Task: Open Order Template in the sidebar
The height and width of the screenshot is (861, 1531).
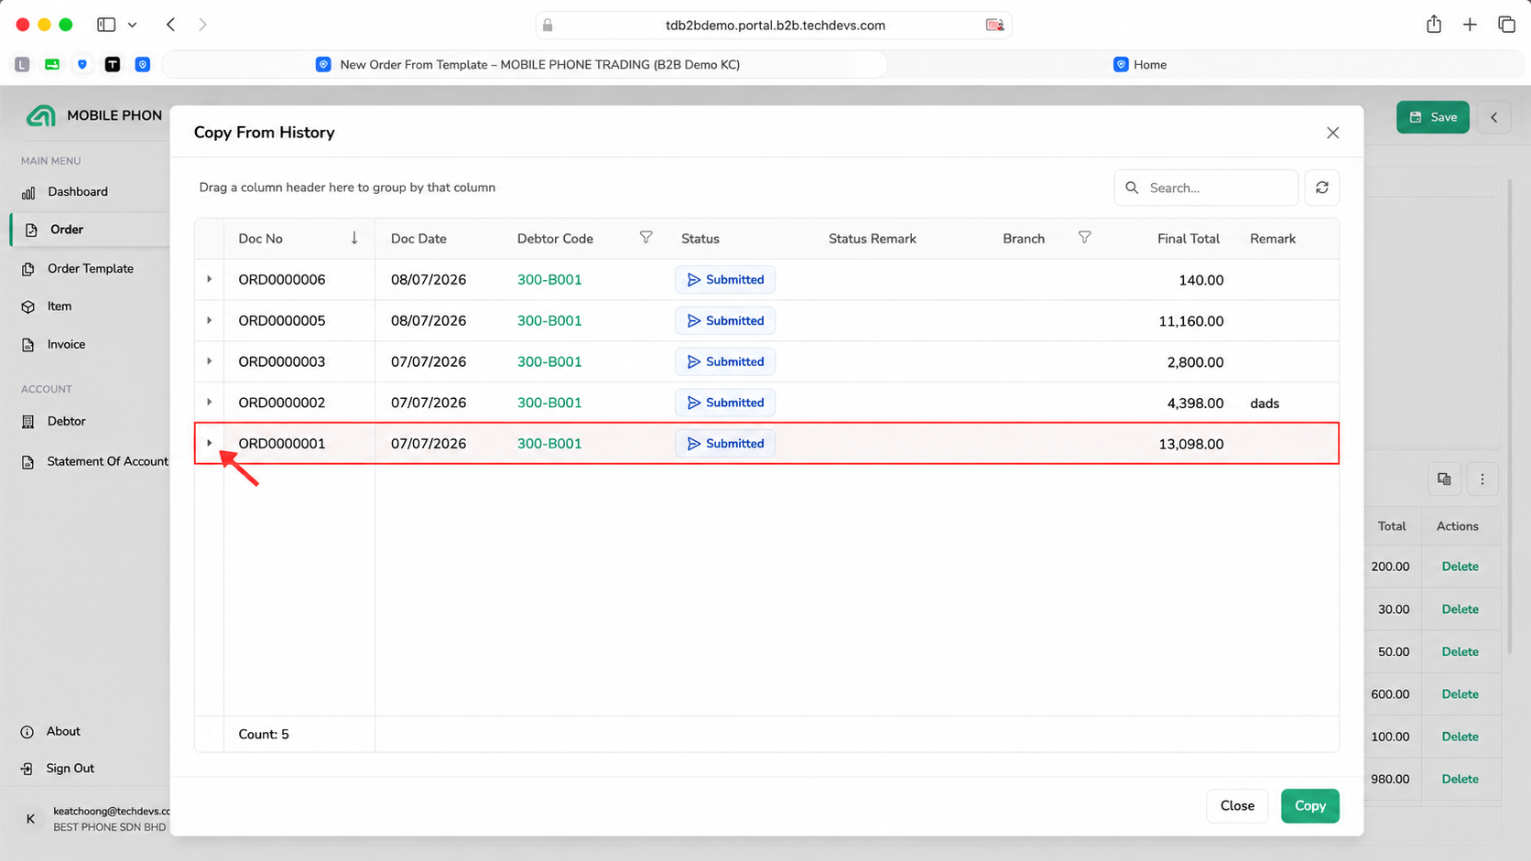Action: (91, 268)
